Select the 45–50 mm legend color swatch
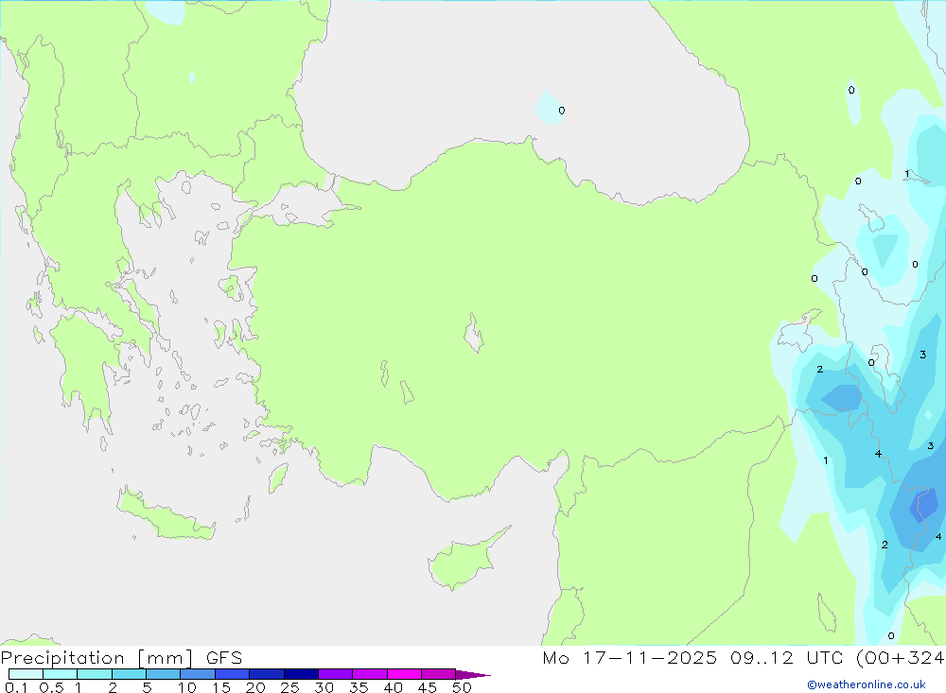Screen dimensions: 946x693 coord(439,674)
